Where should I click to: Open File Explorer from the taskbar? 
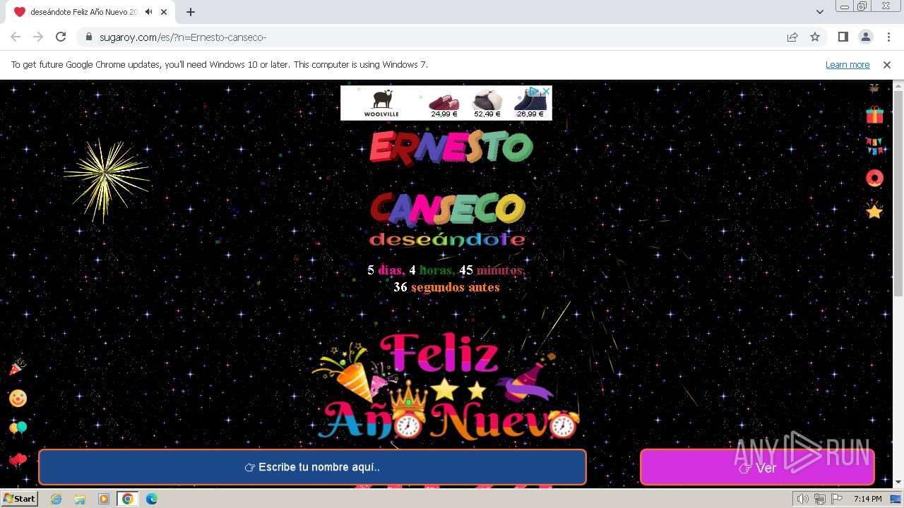pyautogui.click(x=80, y=499)
